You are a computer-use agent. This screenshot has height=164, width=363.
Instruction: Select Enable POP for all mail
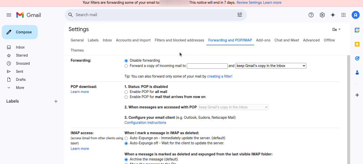pyautogui.click(x=126, y=92)
